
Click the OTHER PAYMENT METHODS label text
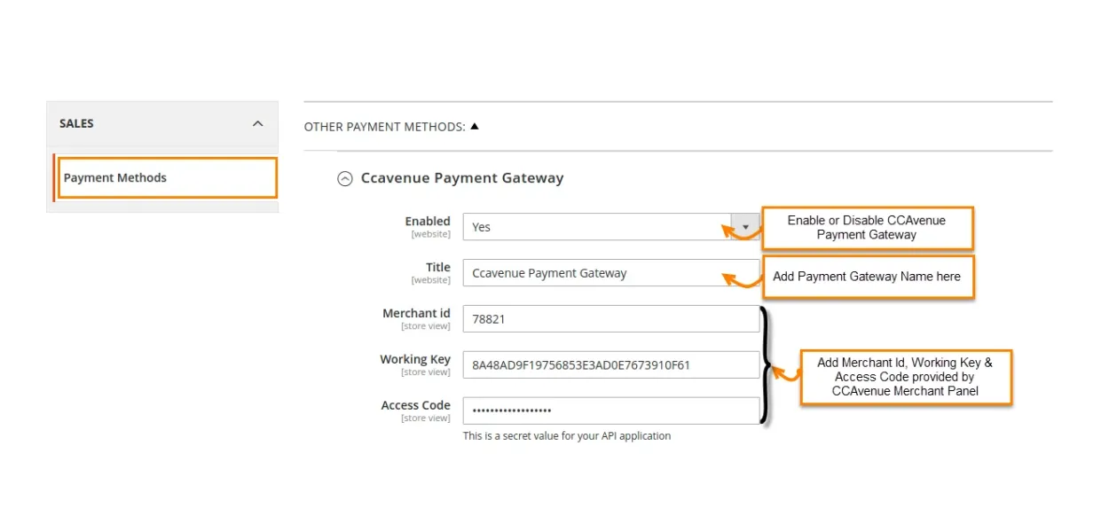pyautogui.click(x=384, y=127)
